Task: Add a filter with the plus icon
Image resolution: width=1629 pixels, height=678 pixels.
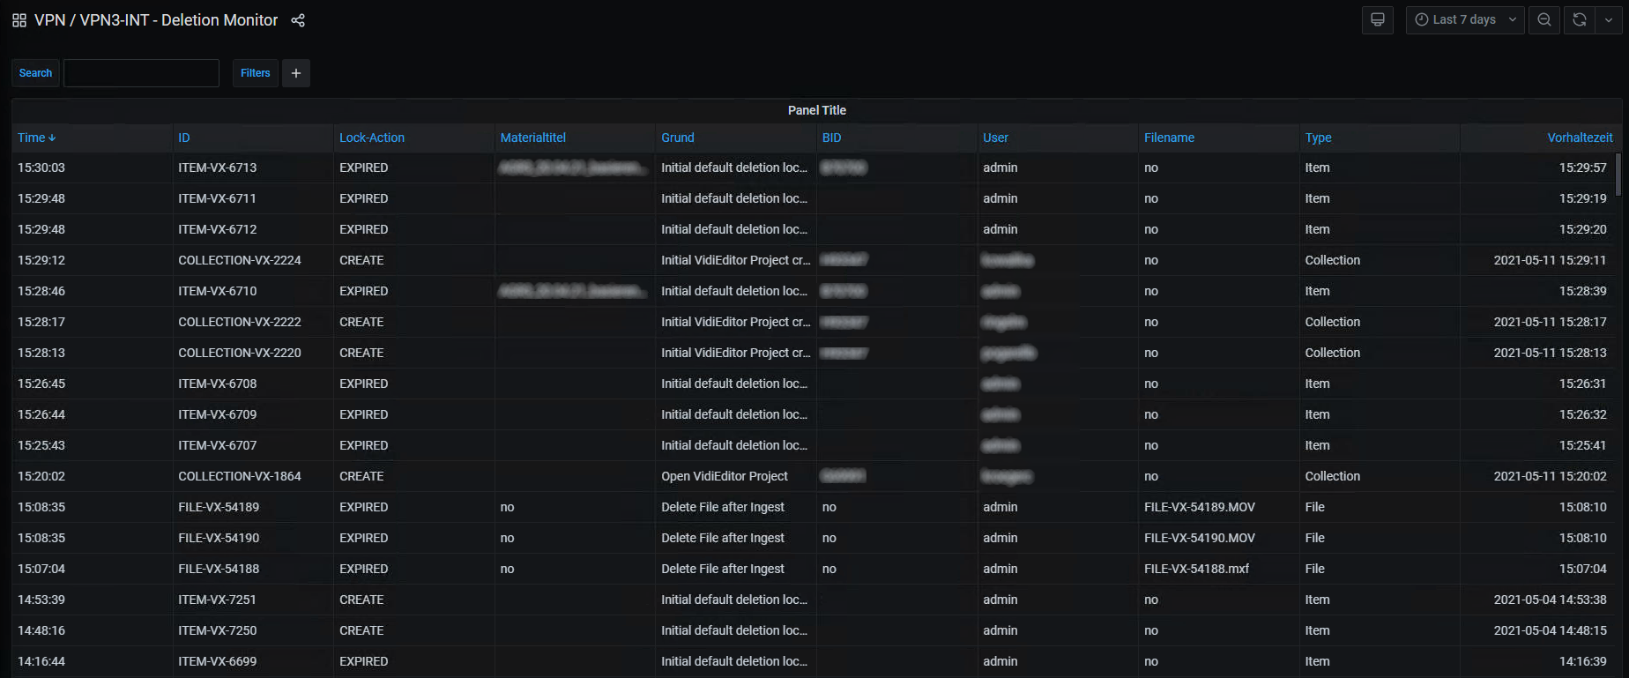Action: [296, 73]
